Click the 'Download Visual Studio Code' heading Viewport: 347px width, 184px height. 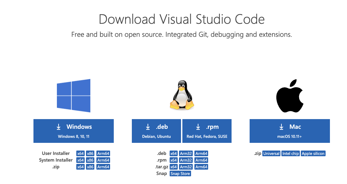click(x=181, y=19)
